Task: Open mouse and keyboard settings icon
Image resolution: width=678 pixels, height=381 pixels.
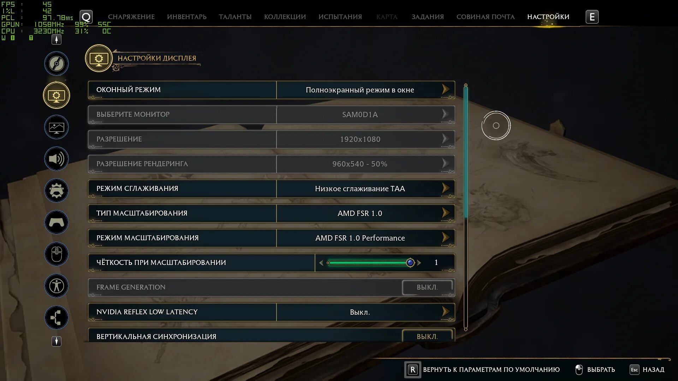Action: [56, 254]
